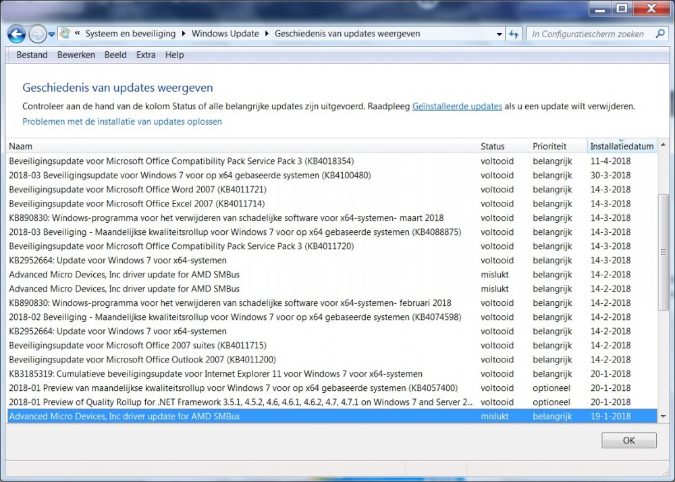This screenshot has height=482, width=675.
Task: Click Problemen met de installatie oplossen link
Action: click(x=122, y=122)
